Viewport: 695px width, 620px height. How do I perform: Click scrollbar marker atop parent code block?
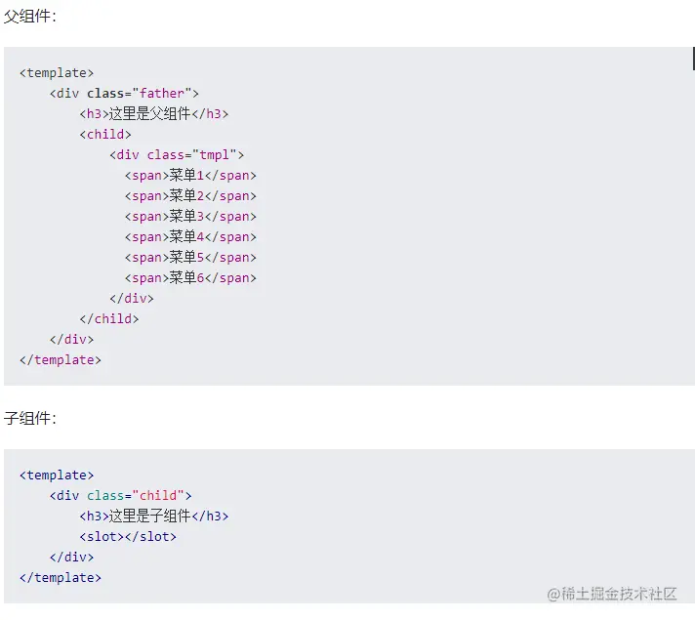693,58
